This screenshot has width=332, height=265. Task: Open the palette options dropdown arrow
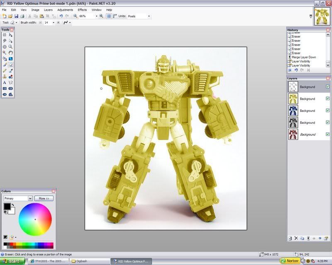(16, 237)
